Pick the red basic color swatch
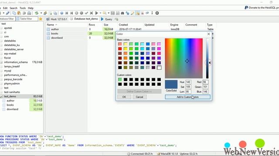The width and height of the screenshot is (279, 156). (120, 49)
